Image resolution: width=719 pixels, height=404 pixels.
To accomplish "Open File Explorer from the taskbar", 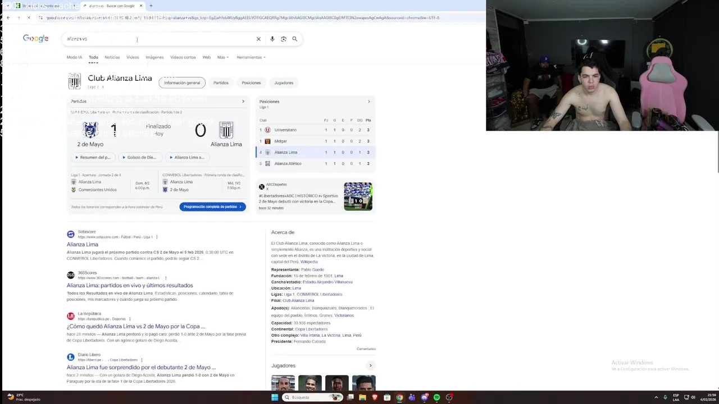I will pyautogui.click(x=362, y=397).
